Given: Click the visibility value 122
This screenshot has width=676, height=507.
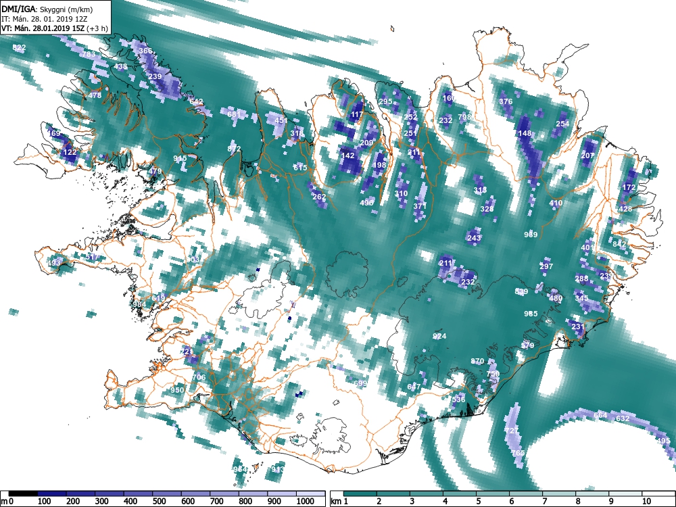Looking at the screenshot, I should (x=70, y=152).
